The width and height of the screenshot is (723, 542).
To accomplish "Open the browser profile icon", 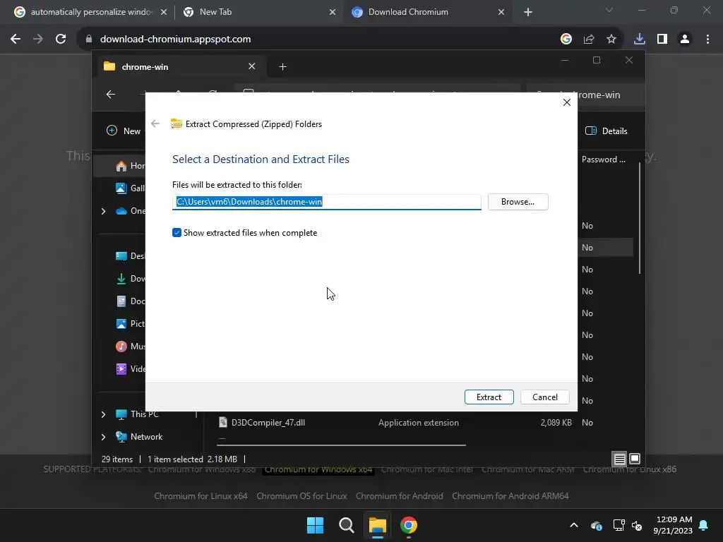I will point(685,40).
